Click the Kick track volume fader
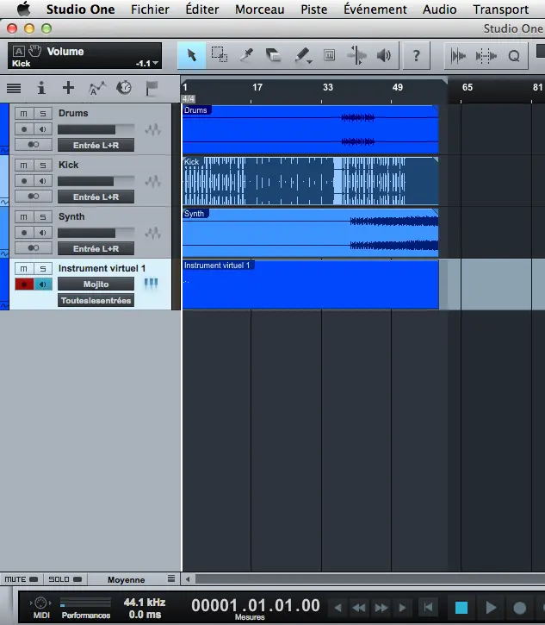 96,181
